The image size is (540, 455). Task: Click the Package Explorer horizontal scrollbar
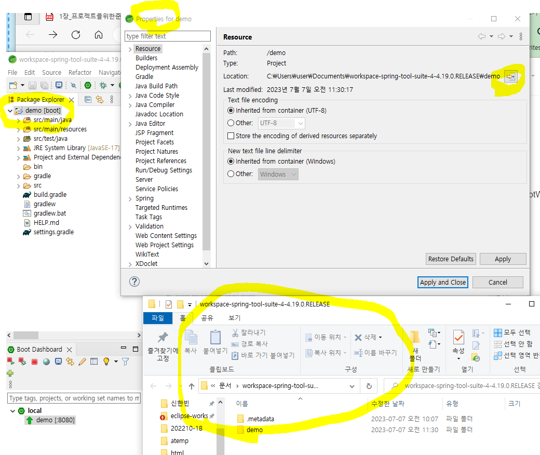[x=26, y=335]
